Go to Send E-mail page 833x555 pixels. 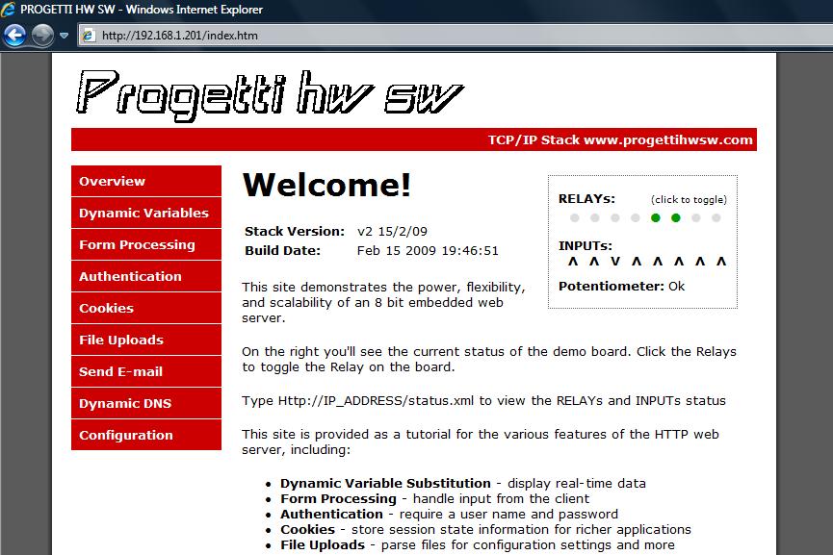[x=146, y=371]
